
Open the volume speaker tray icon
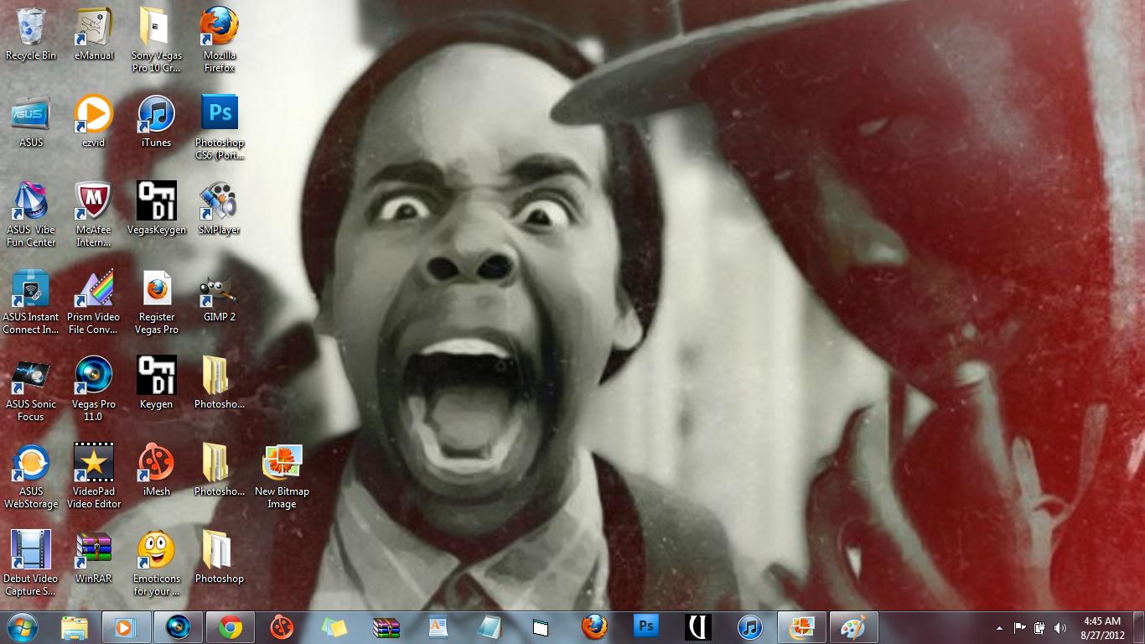1060,628
